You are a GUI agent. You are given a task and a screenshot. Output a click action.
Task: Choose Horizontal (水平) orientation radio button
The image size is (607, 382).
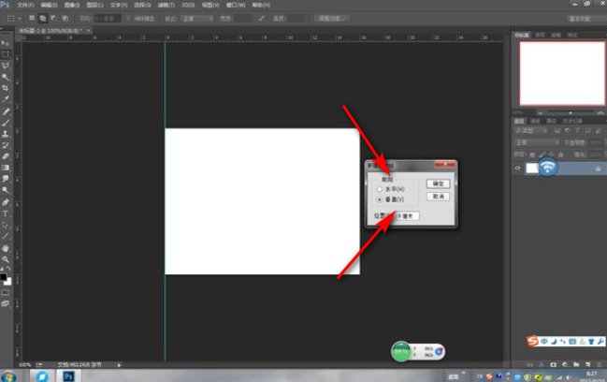click(380, 189)
